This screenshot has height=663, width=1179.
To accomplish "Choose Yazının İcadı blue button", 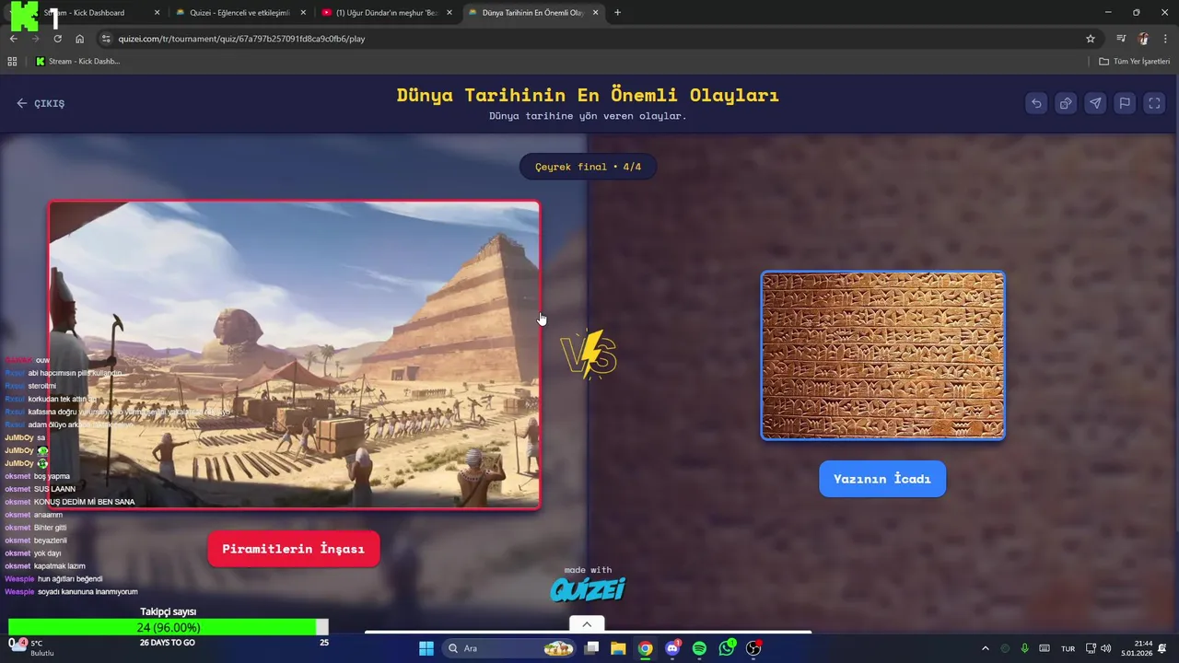I will pyautogui.click(x=882, y=479).
